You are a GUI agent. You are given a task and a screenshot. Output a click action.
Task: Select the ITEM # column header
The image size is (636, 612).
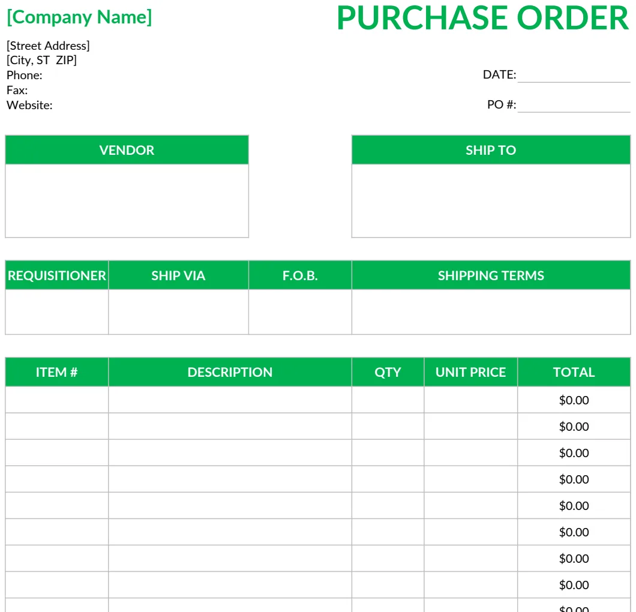[x=57, y=372]
